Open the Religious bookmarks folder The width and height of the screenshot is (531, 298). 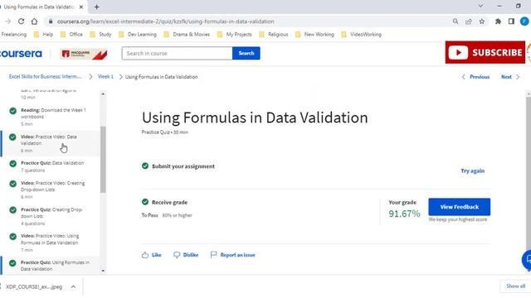(x=273, y=35)
